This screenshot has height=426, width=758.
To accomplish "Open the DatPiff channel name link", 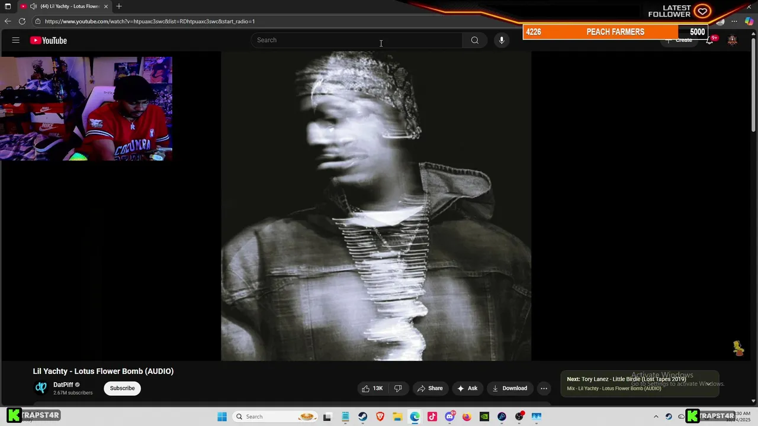I will pyautogui.click(x=63, y=385).
